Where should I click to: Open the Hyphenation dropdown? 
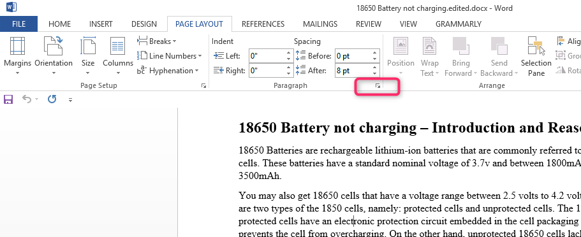[168, 70]
